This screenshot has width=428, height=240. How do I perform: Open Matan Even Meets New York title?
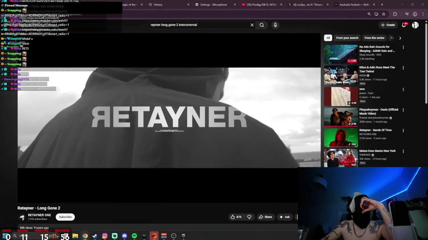[377, 151]
